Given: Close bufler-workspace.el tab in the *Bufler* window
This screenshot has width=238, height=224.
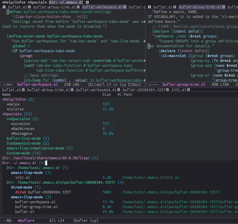Looking at the screenshot, I should (119, 90).
